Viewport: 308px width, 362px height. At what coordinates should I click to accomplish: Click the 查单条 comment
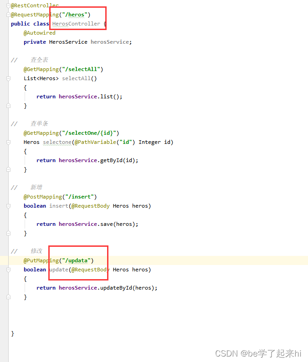[x=39, y=124]
